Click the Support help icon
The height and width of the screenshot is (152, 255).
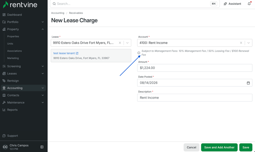click(x=4, y=136)
